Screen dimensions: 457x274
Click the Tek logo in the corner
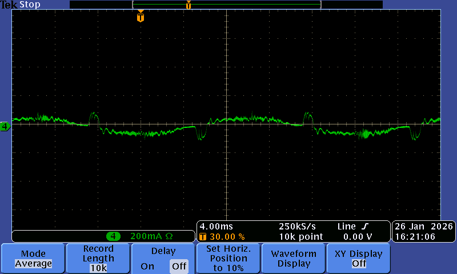tap(9, 5)
